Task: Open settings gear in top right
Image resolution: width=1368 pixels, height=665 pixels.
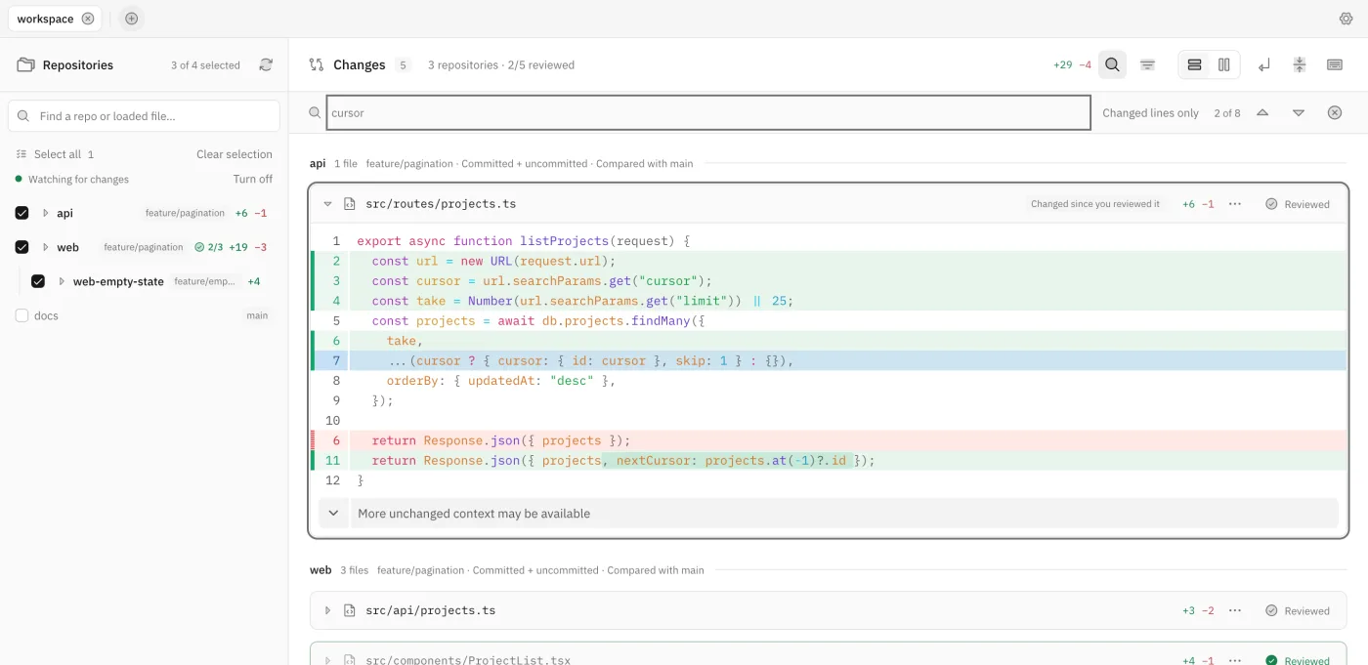Action: click(x=1346, y=19)
